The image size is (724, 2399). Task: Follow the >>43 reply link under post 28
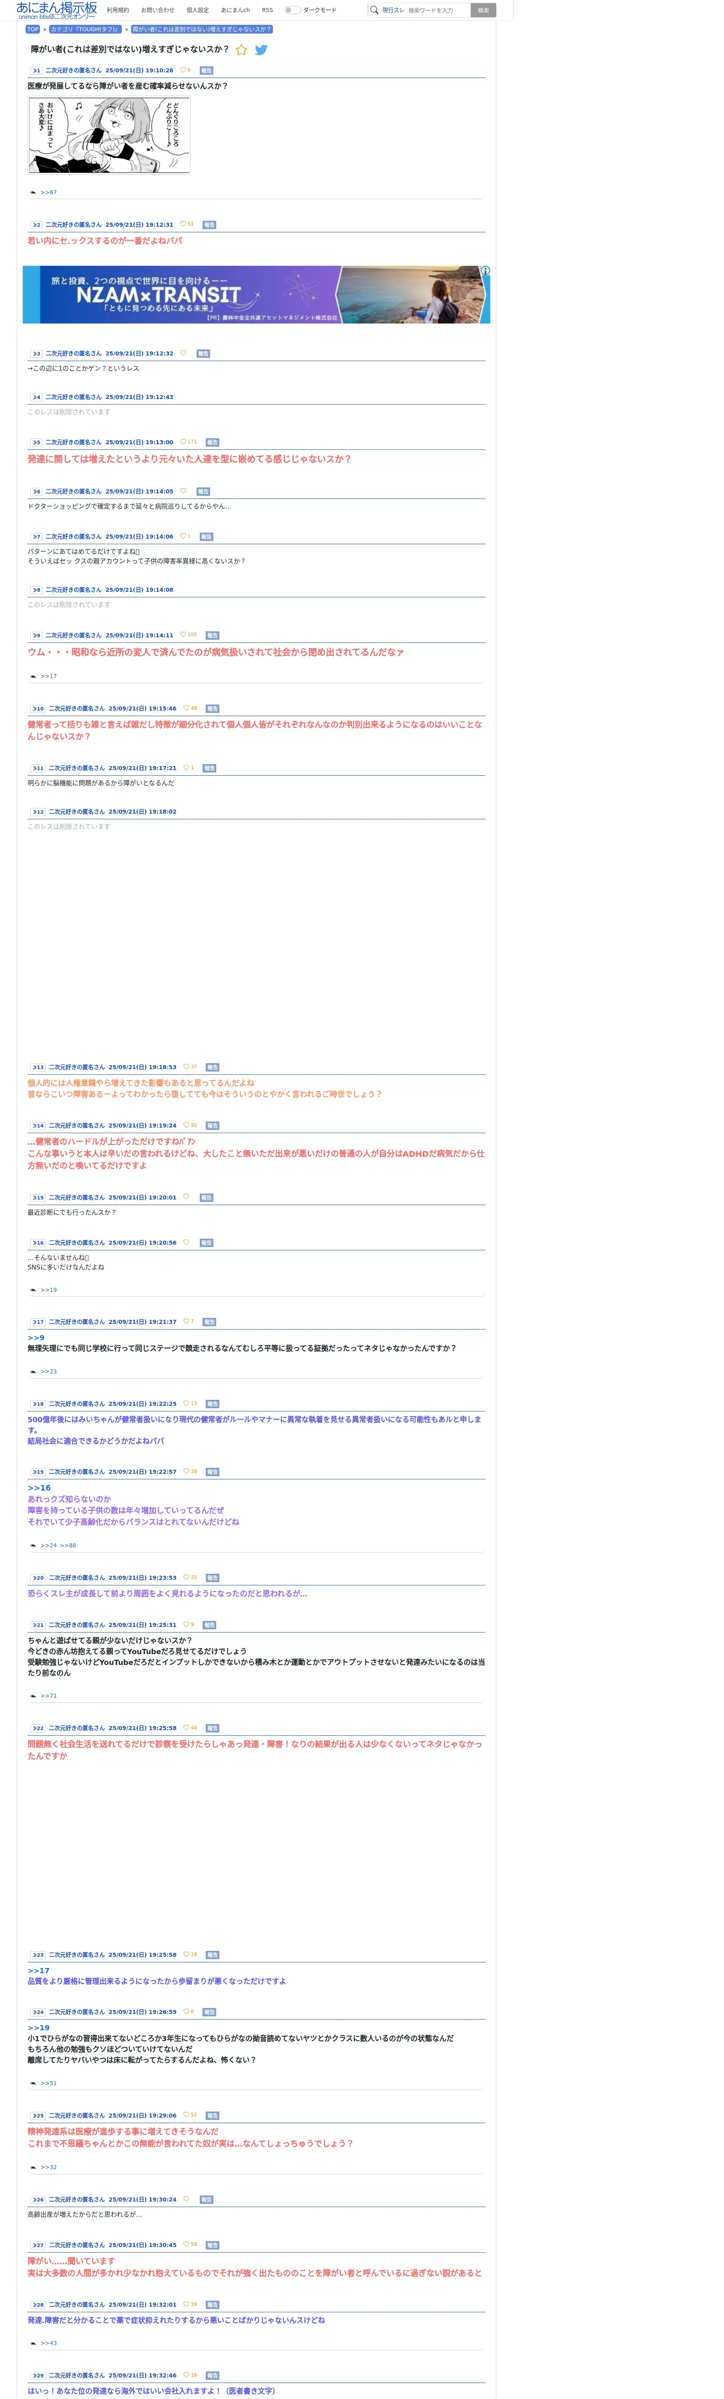[48, 2343]
